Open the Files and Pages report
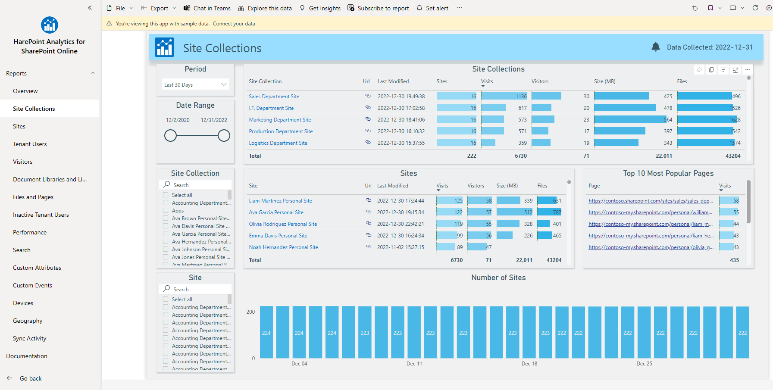773x390 pixels. click(33, 197)
